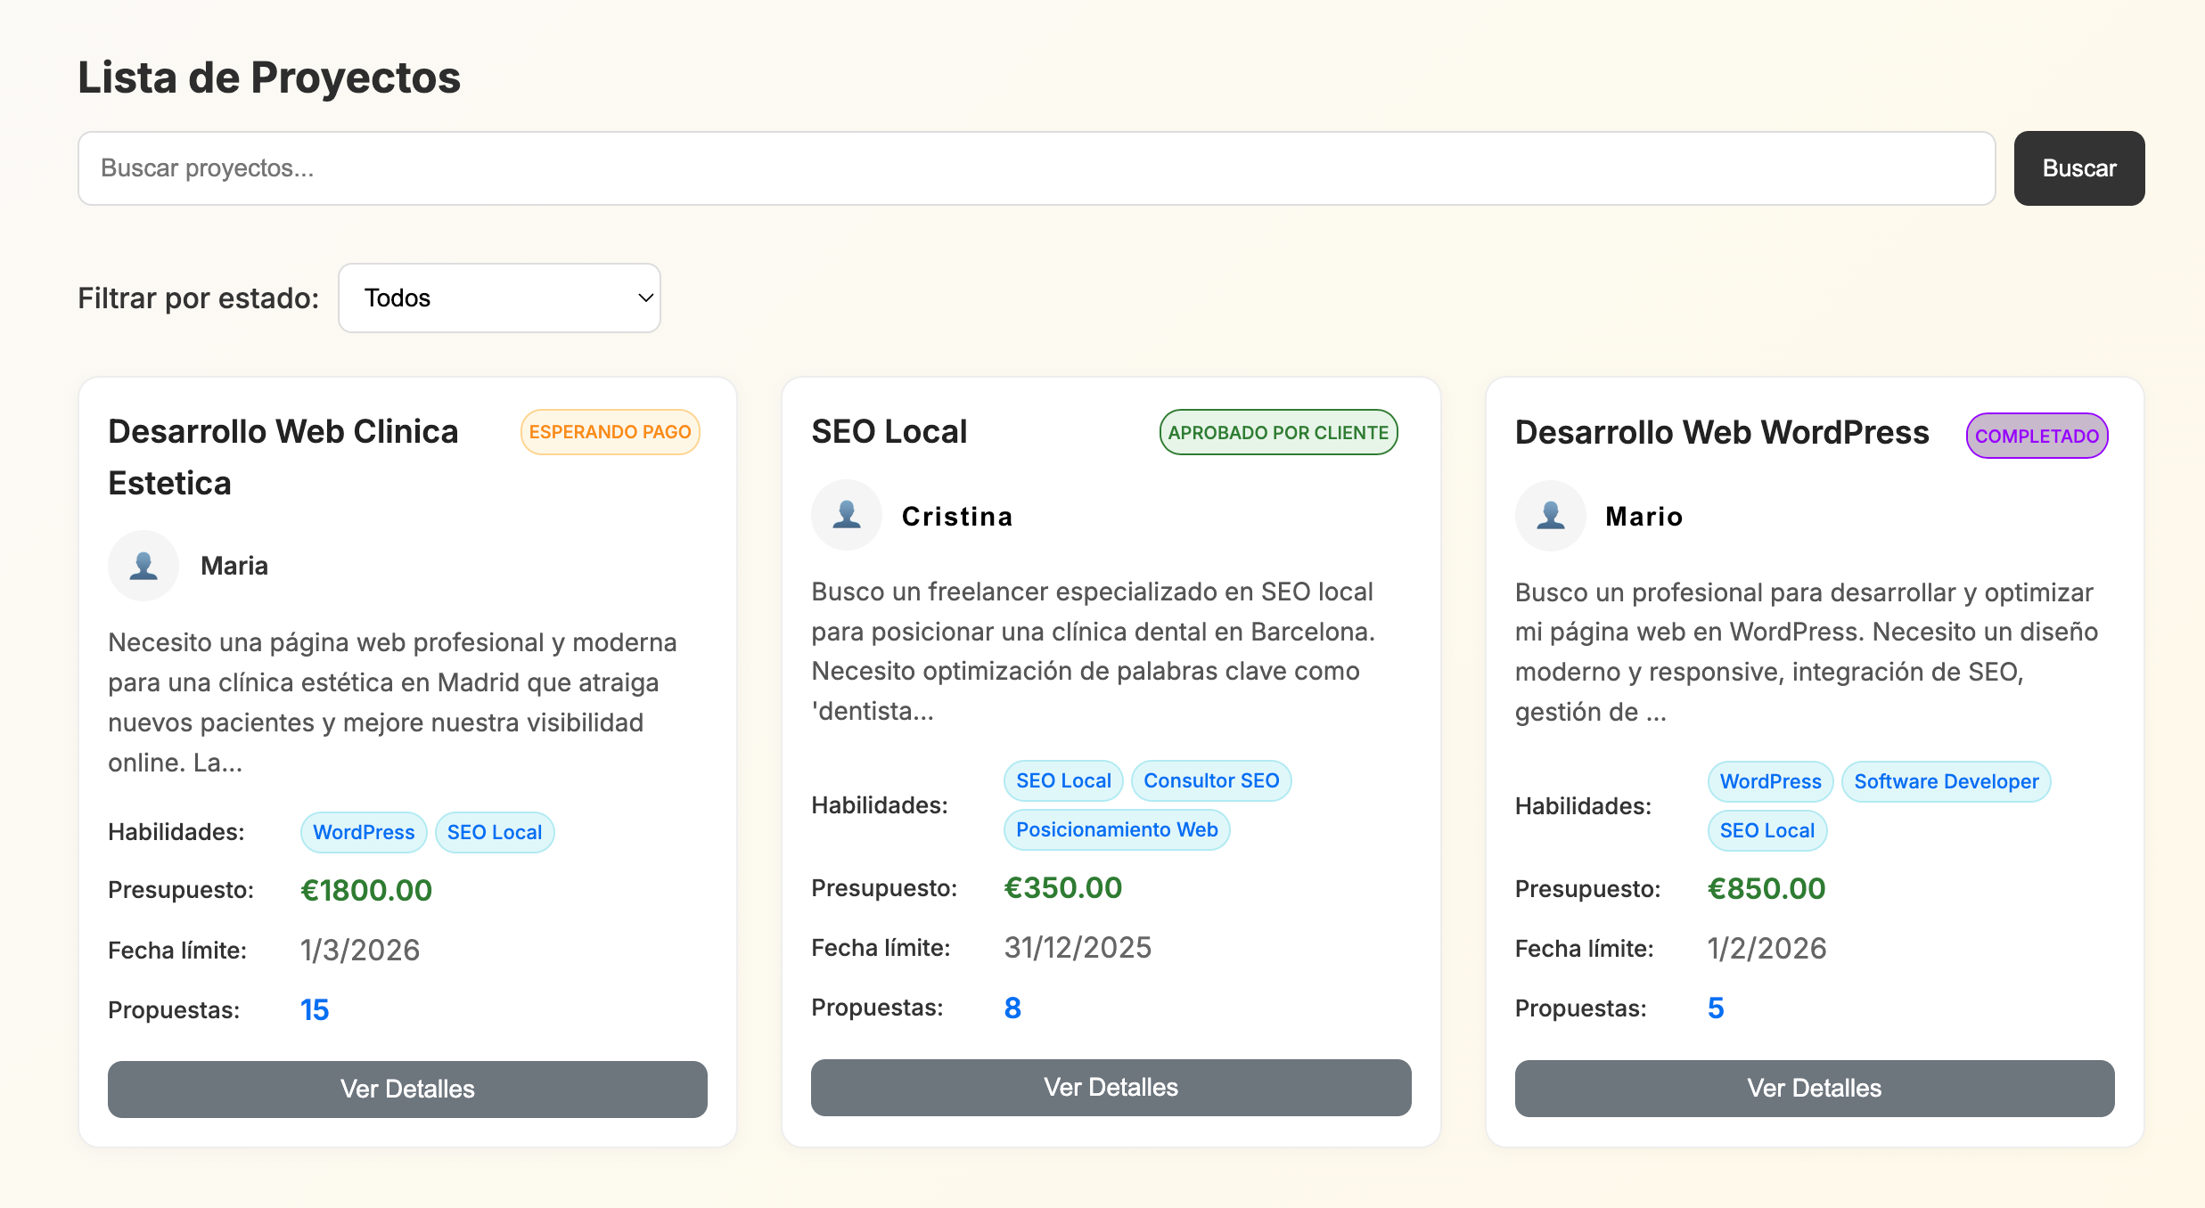Select the SEO Local tag on Cristina's project
The width and height of the screenshot is (2205, 1208).
click(1062, 779)
